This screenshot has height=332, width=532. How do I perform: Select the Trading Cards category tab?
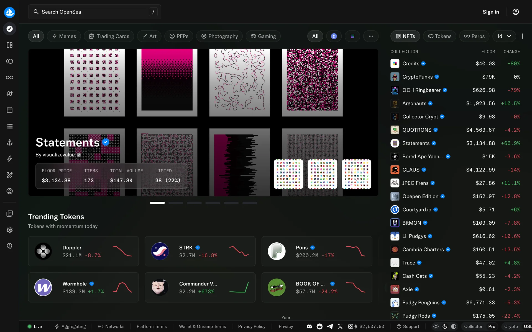(x=109, y=36)
